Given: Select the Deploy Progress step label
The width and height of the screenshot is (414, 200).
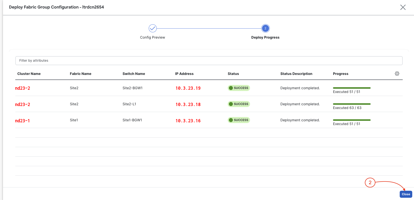Looking at the screenshot, I should pyautogui.click(x=265, y=37).
